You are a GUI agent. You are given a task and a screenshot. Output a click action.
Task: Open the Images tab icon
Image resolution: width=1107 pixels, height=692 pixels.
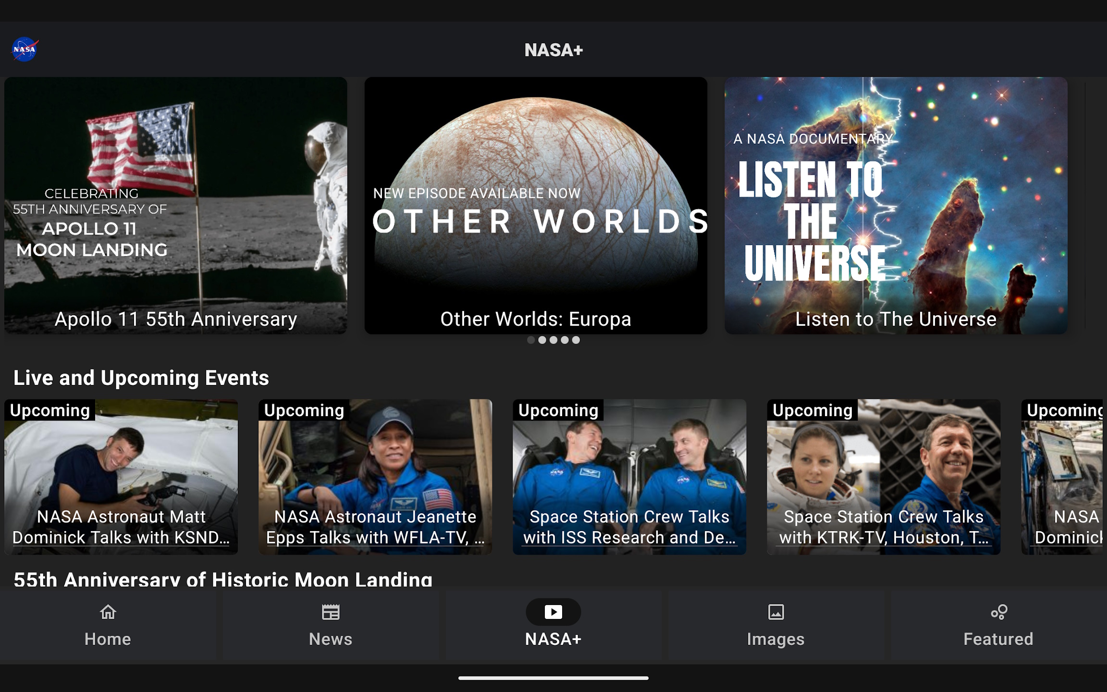[x=775, y=612]
